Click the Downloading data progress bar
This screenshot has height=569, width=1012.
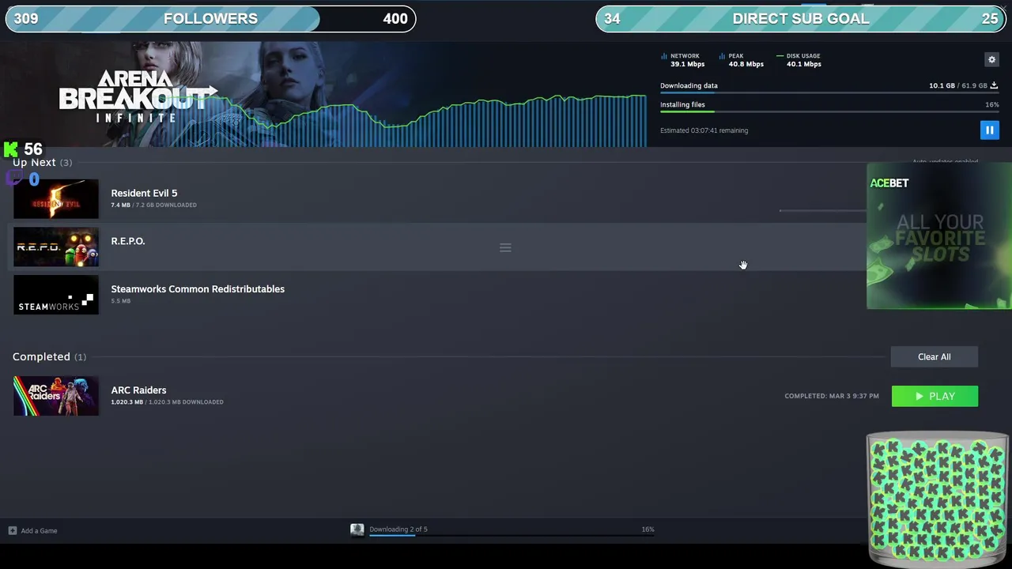point(829,93)
